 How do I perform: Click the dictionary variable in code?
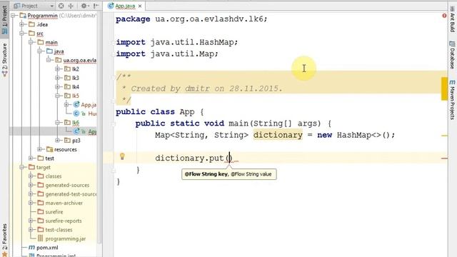coord(278,135)
